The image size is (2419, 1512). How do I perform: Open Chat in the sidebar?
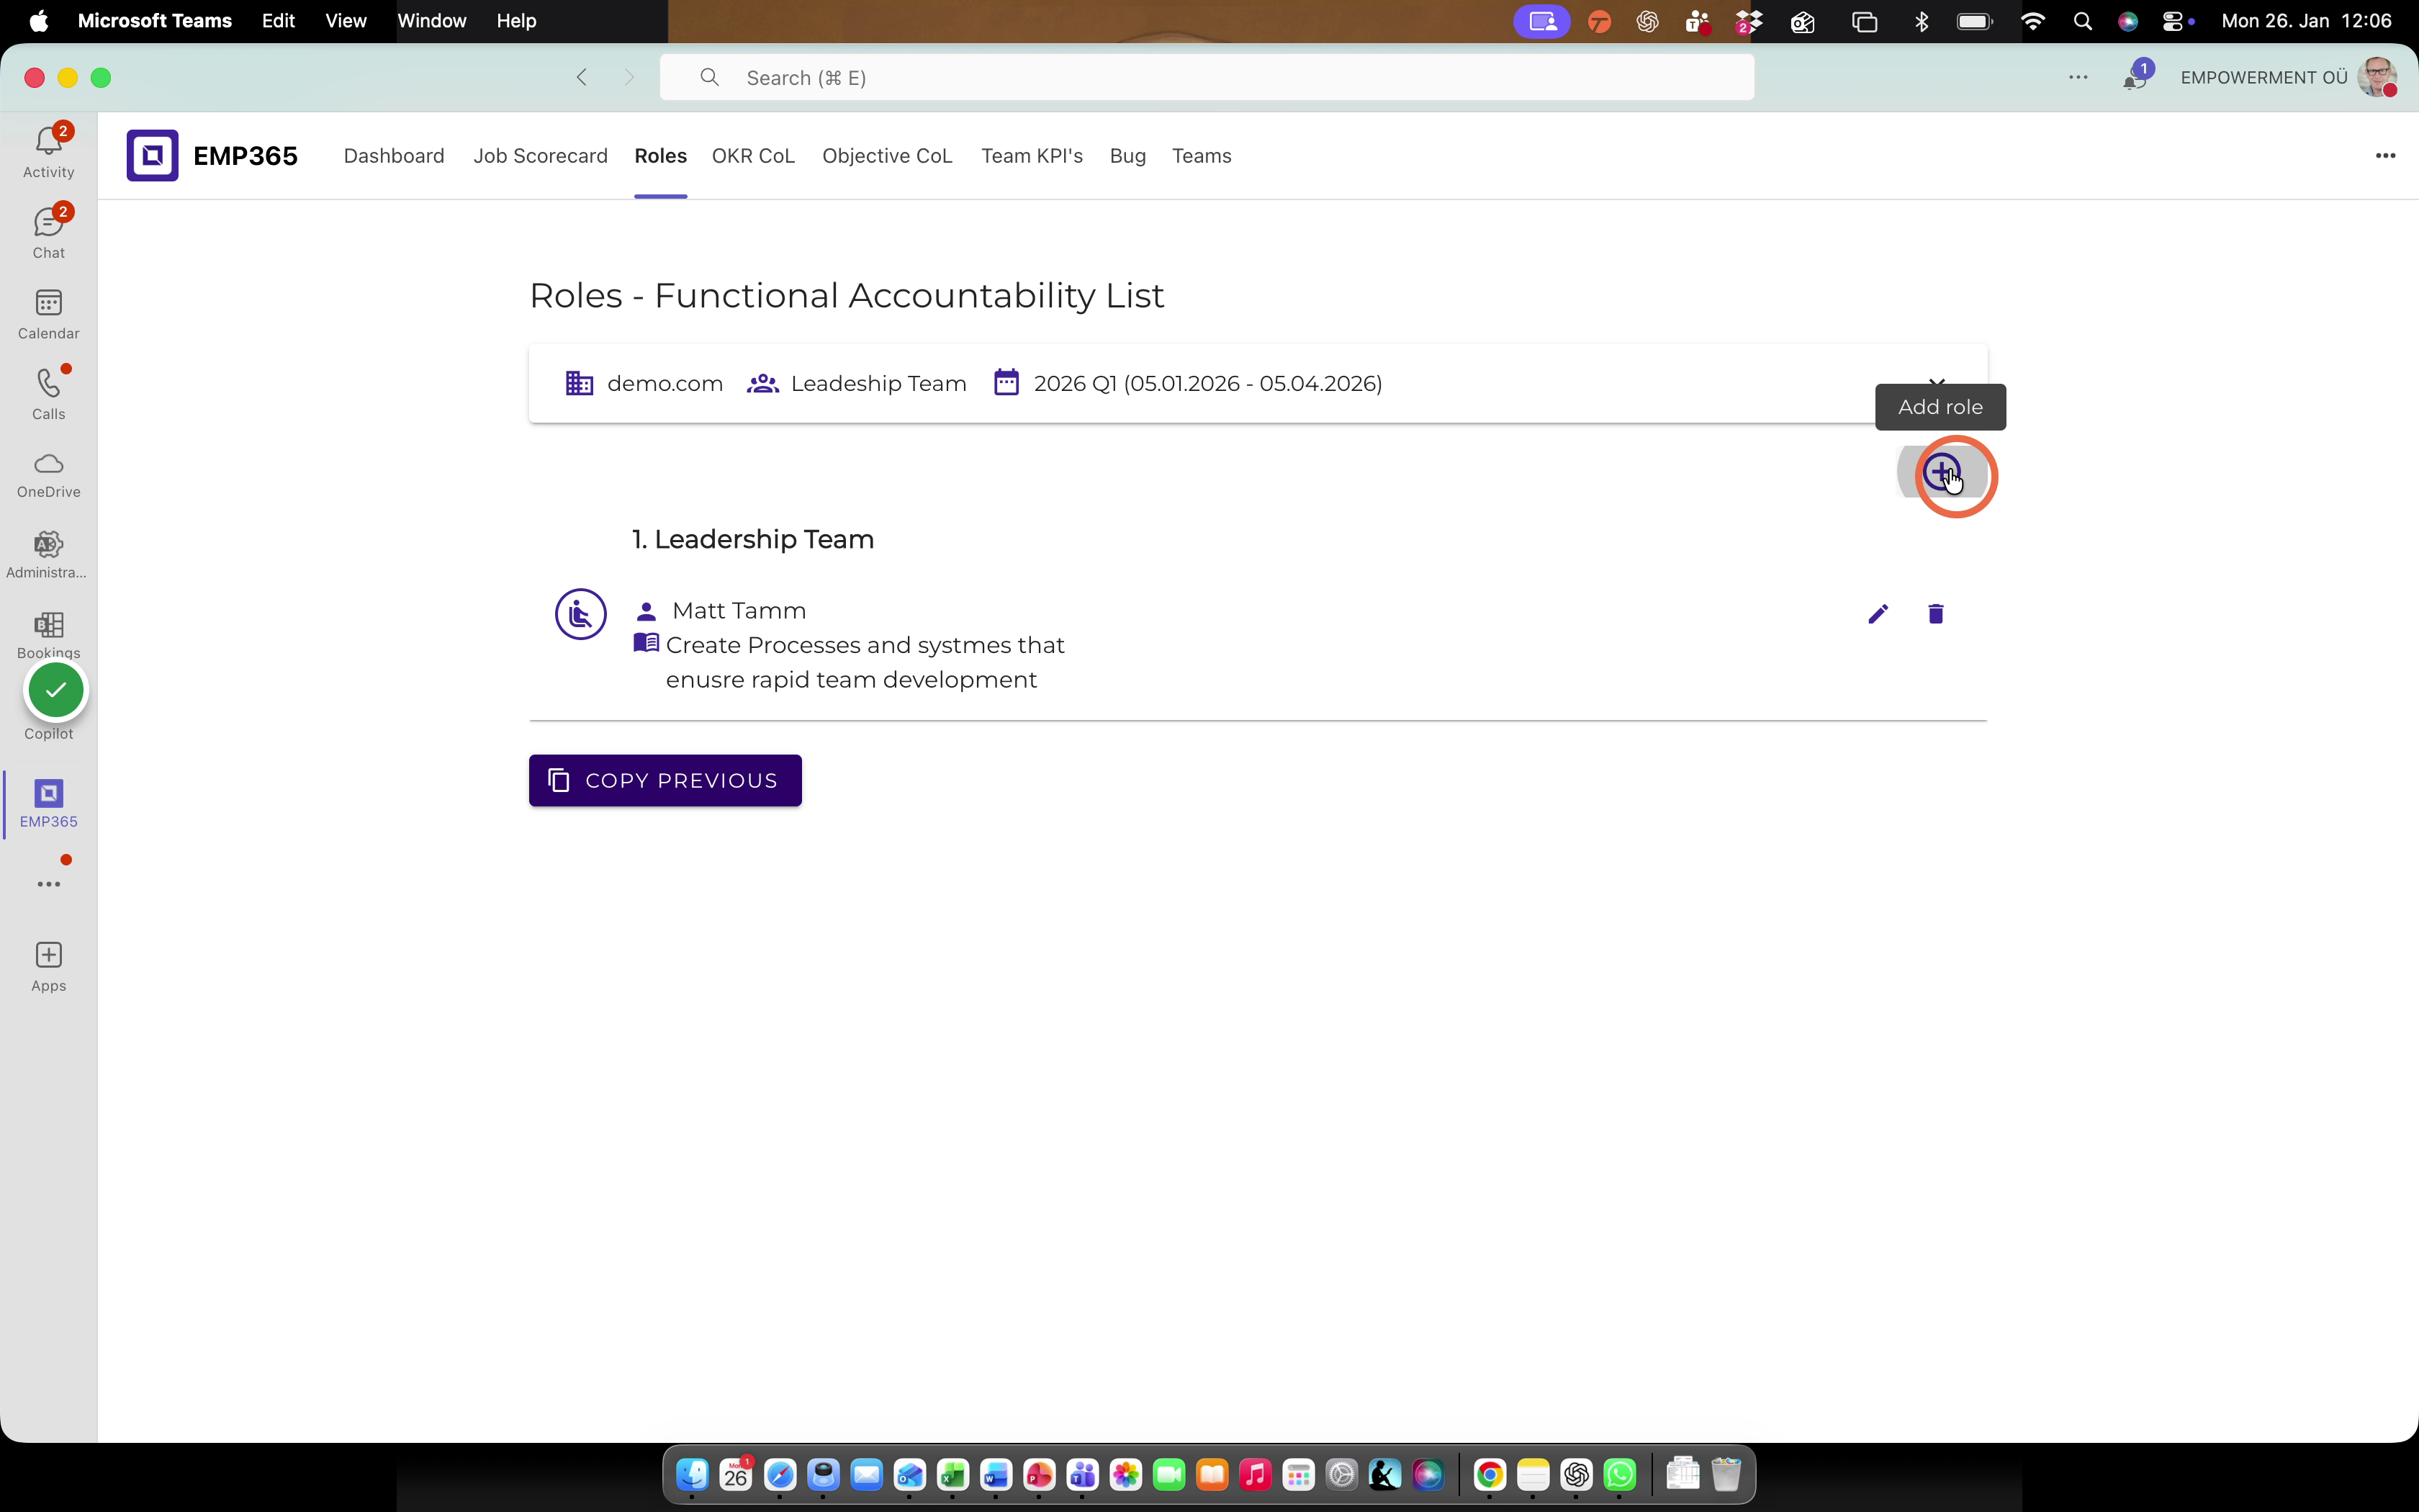click(48, 233)
